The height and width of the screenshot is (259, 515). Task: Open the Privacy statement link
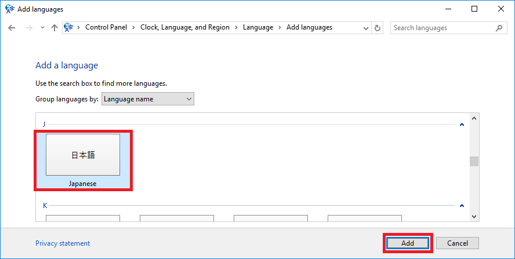tap(63, 243)
